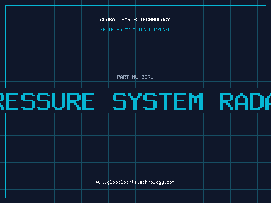Click the word CERTIFIED in the subtitle
The image size is (271, 203).
[x=110, y=30]
